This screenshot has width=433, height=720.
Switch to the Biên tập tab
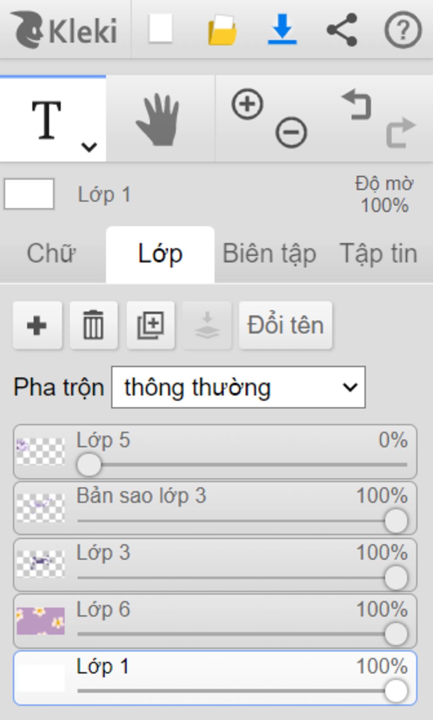click(x=269, y=254)
